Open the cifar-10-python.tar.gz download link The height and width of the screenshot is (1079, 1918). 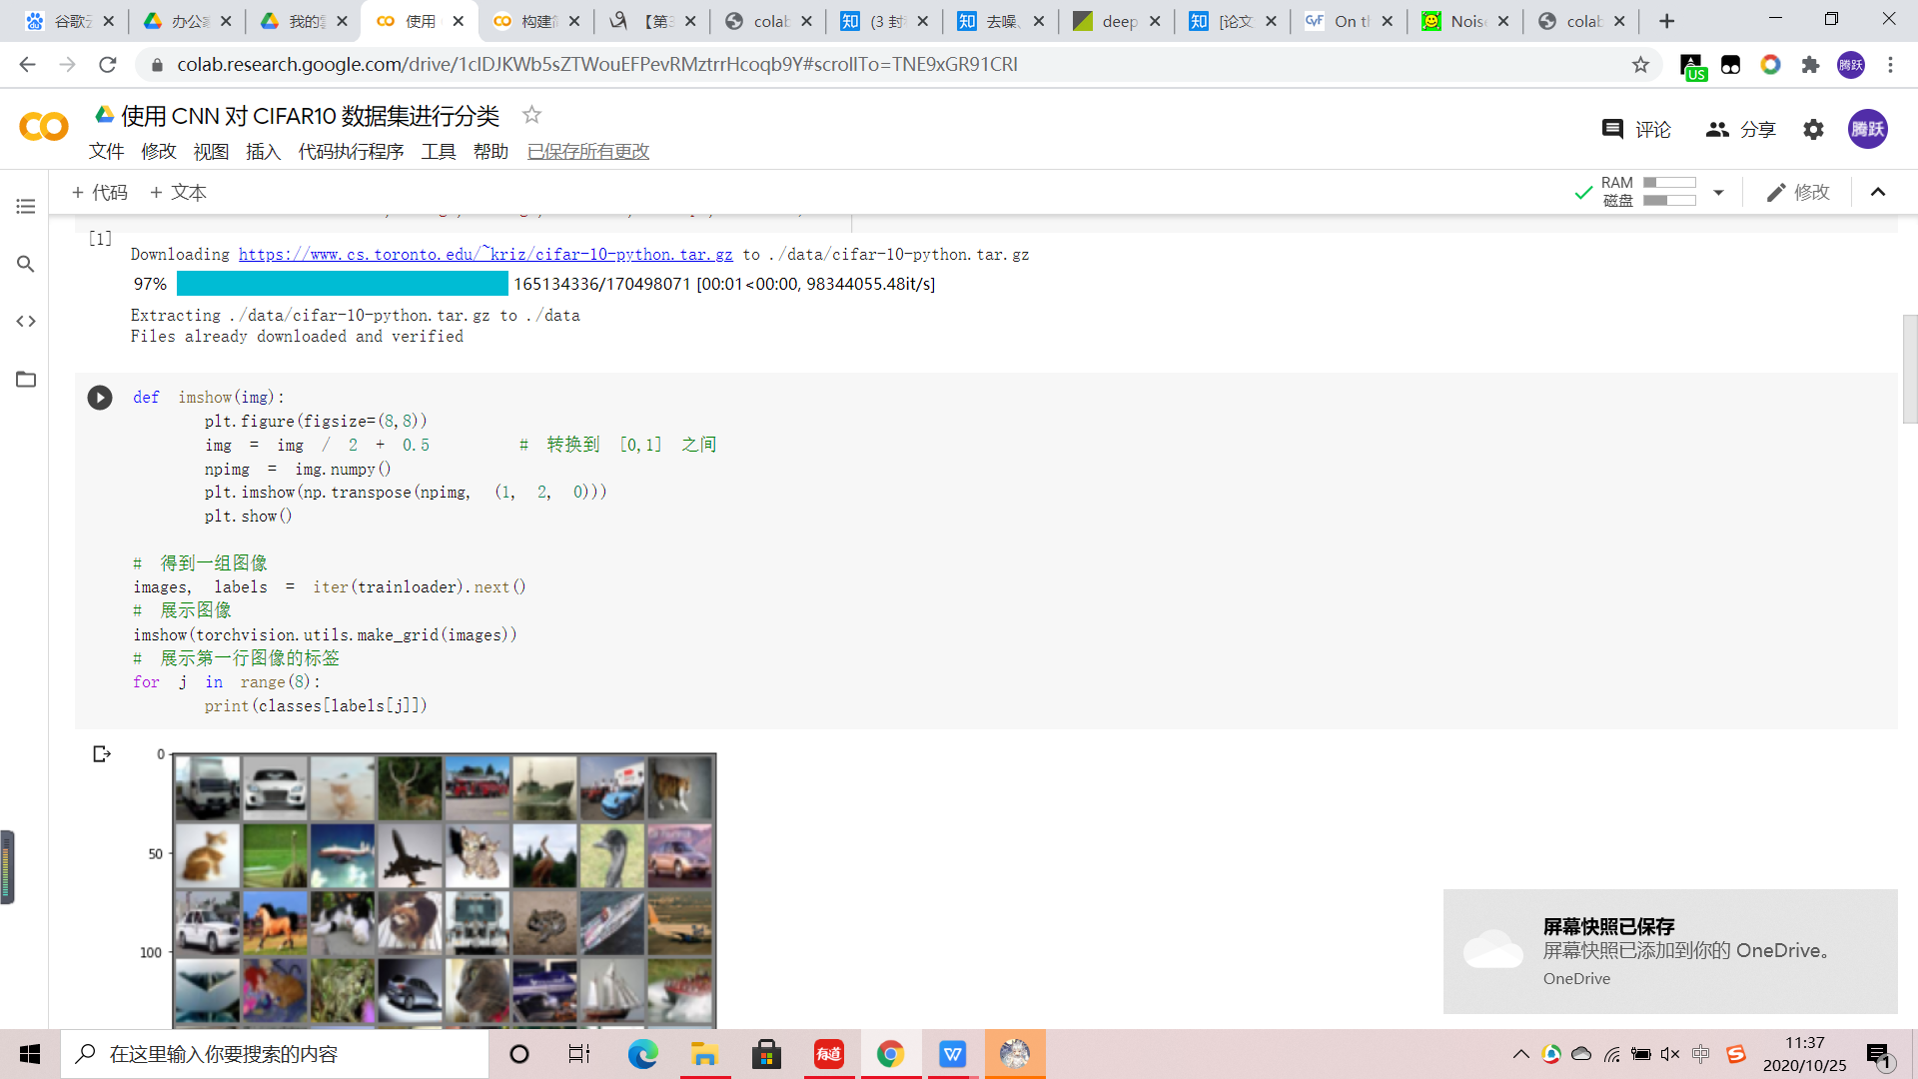(485, 255)
